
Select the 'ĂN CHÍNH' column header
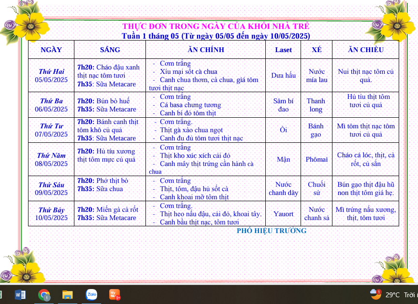click(x=205, y=50)
